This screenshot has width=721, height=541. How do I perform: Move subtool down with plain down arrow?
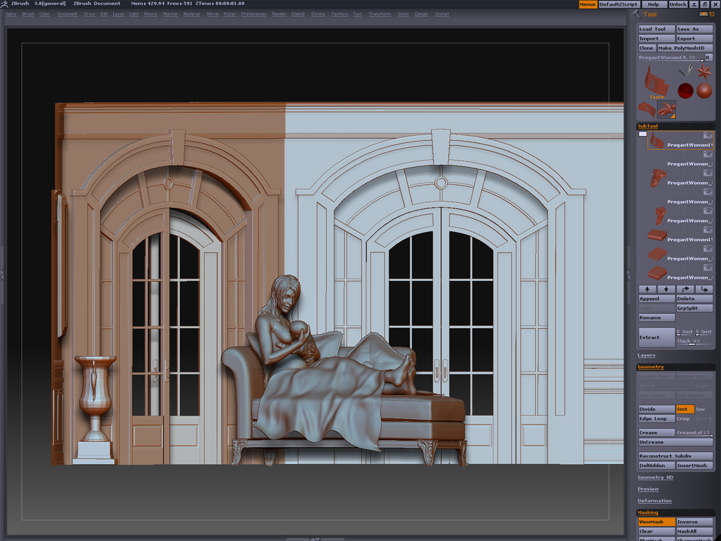(666, 289)
